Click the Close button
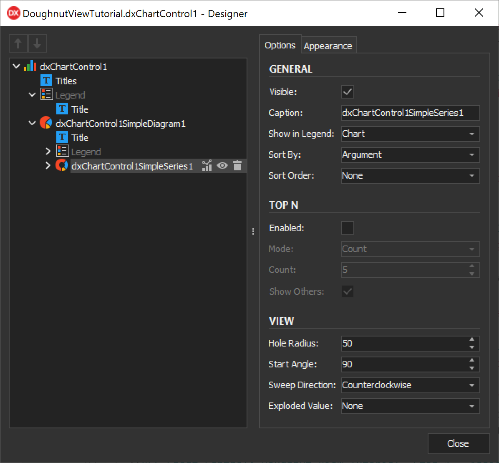This screenshot has width=499, height=463. pyautogui.click(x=458, y=443)
